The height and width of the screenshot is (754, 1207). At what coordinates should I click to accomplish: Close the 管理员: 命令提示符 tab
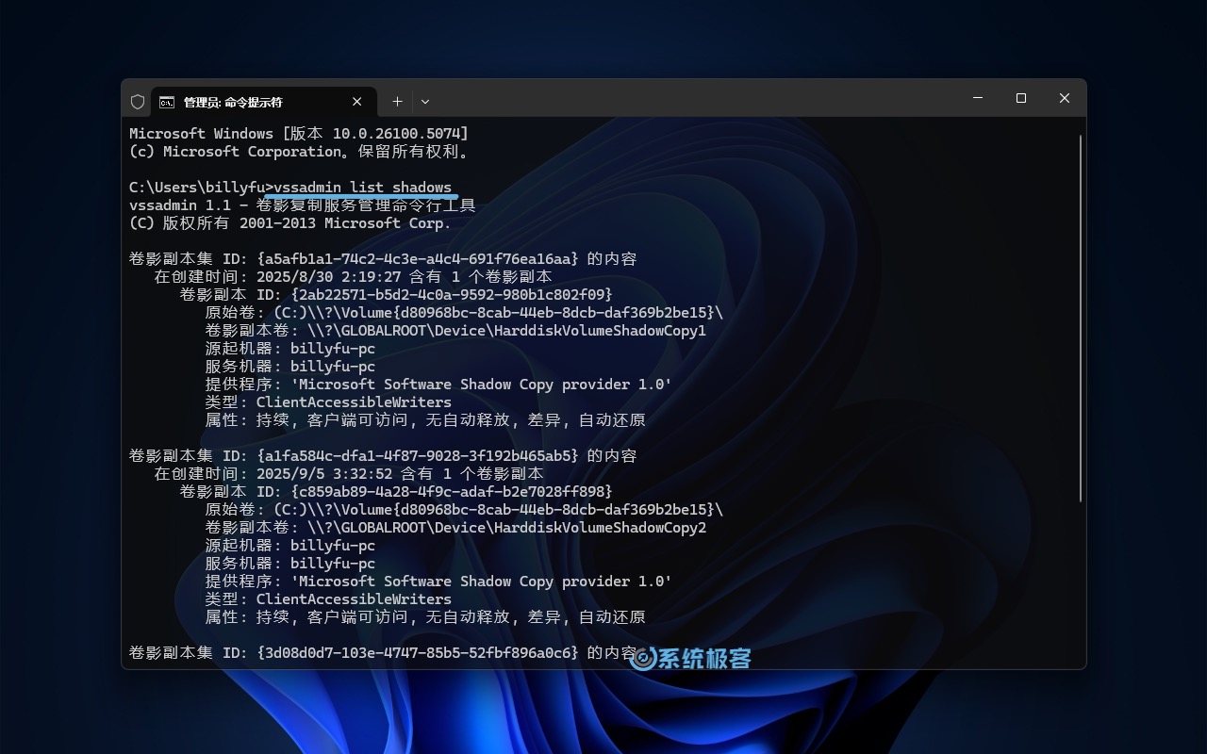[x=357, y=102]
